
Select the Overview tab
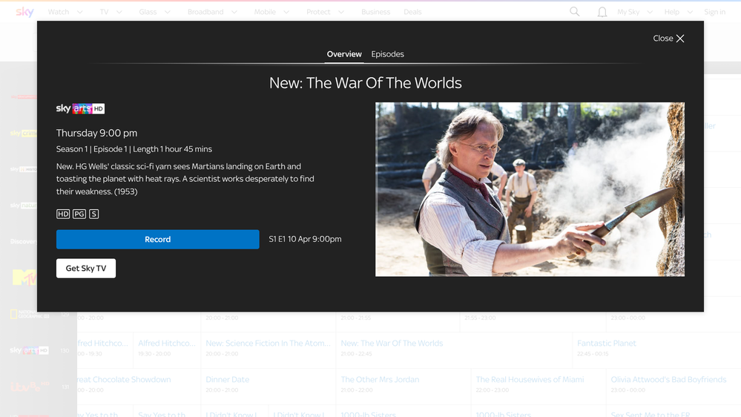[x=344, y=54]
